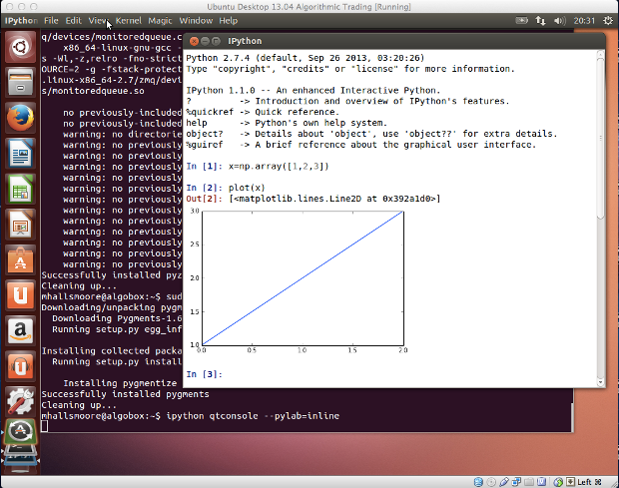Launch Firefox web browser from launcher
Image resolution: width=619 pixels, height=488 pixels.
20,118
